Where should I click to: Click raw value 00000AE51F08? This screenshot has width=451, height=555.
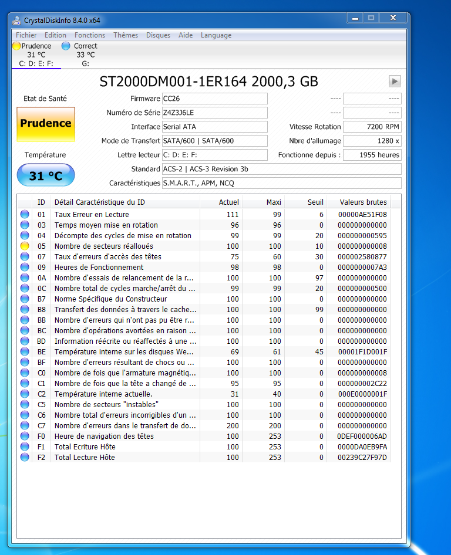point(362,215)
